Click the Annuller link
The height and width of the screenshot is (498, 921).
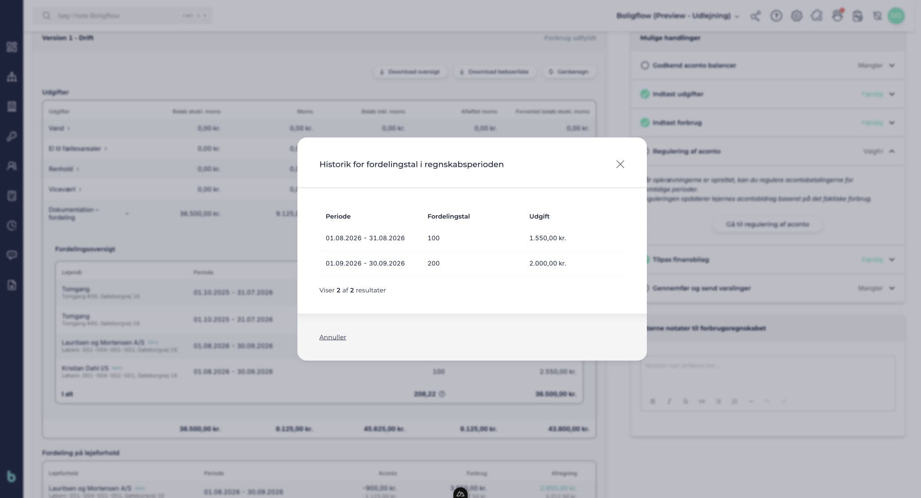[332, 337]
